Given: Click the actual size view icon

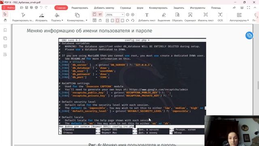Looking at the screenshot, I should [107, 21].
